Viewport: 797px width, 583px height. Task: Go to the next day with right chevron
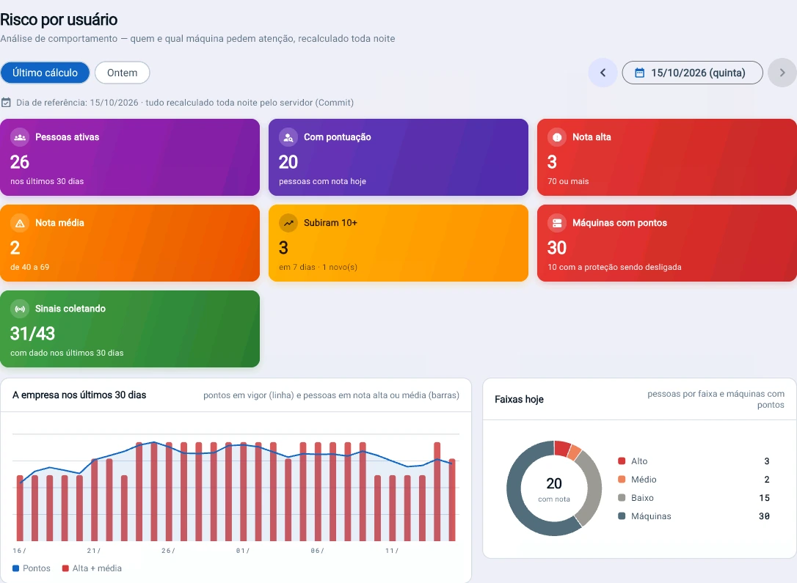point(782,73)
